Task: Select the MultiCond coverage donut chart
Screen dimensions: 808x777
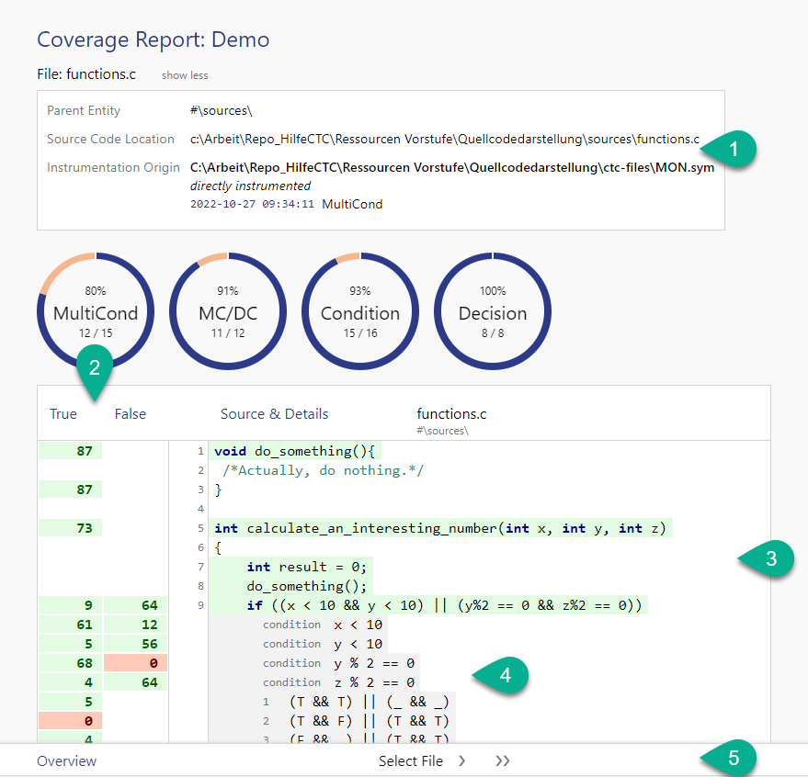Action: coord(96,312)
